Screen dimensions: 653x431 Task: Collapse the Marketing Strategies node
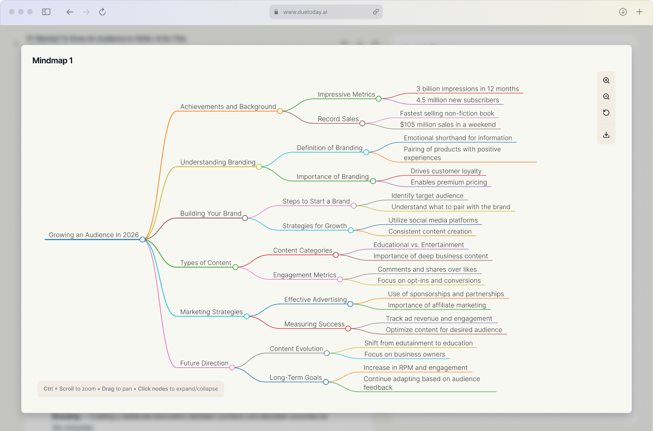pos(246,316)
